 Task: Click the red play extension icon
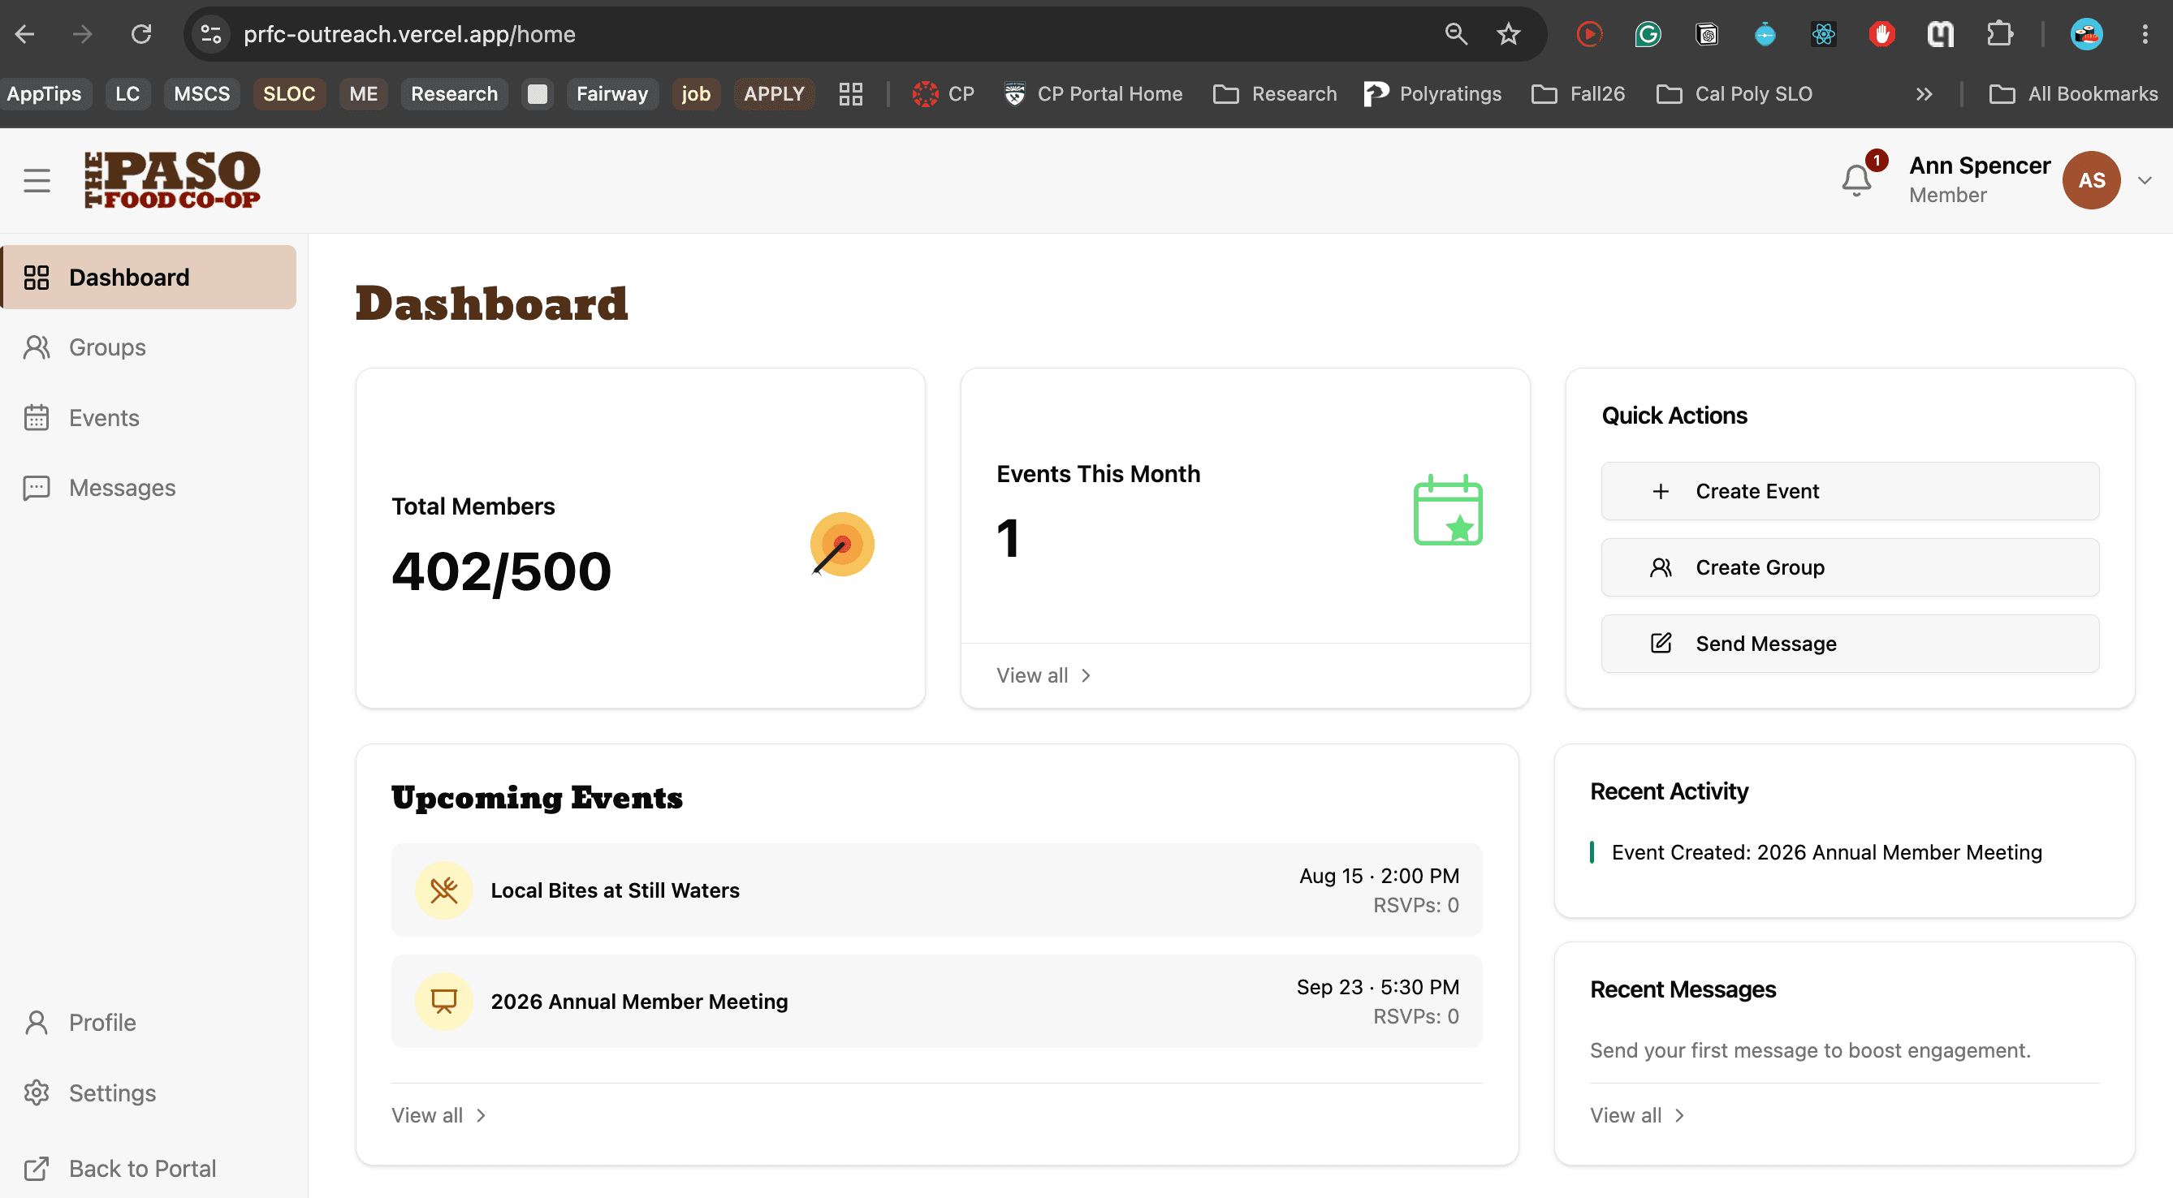click(1589, 34)
